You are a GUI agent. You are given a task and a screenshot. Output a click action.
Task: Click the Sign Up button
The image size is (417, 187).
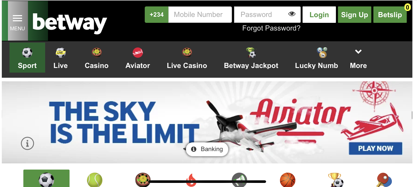point(354,15)
